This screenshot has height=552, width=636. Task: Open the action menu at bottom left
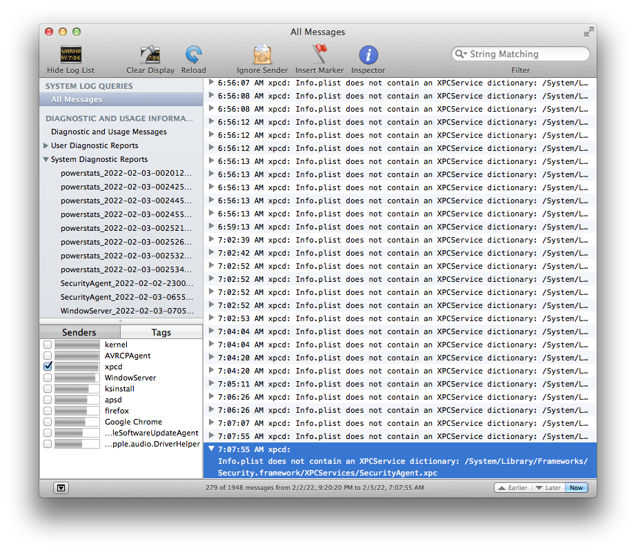[x=61, y=487]
